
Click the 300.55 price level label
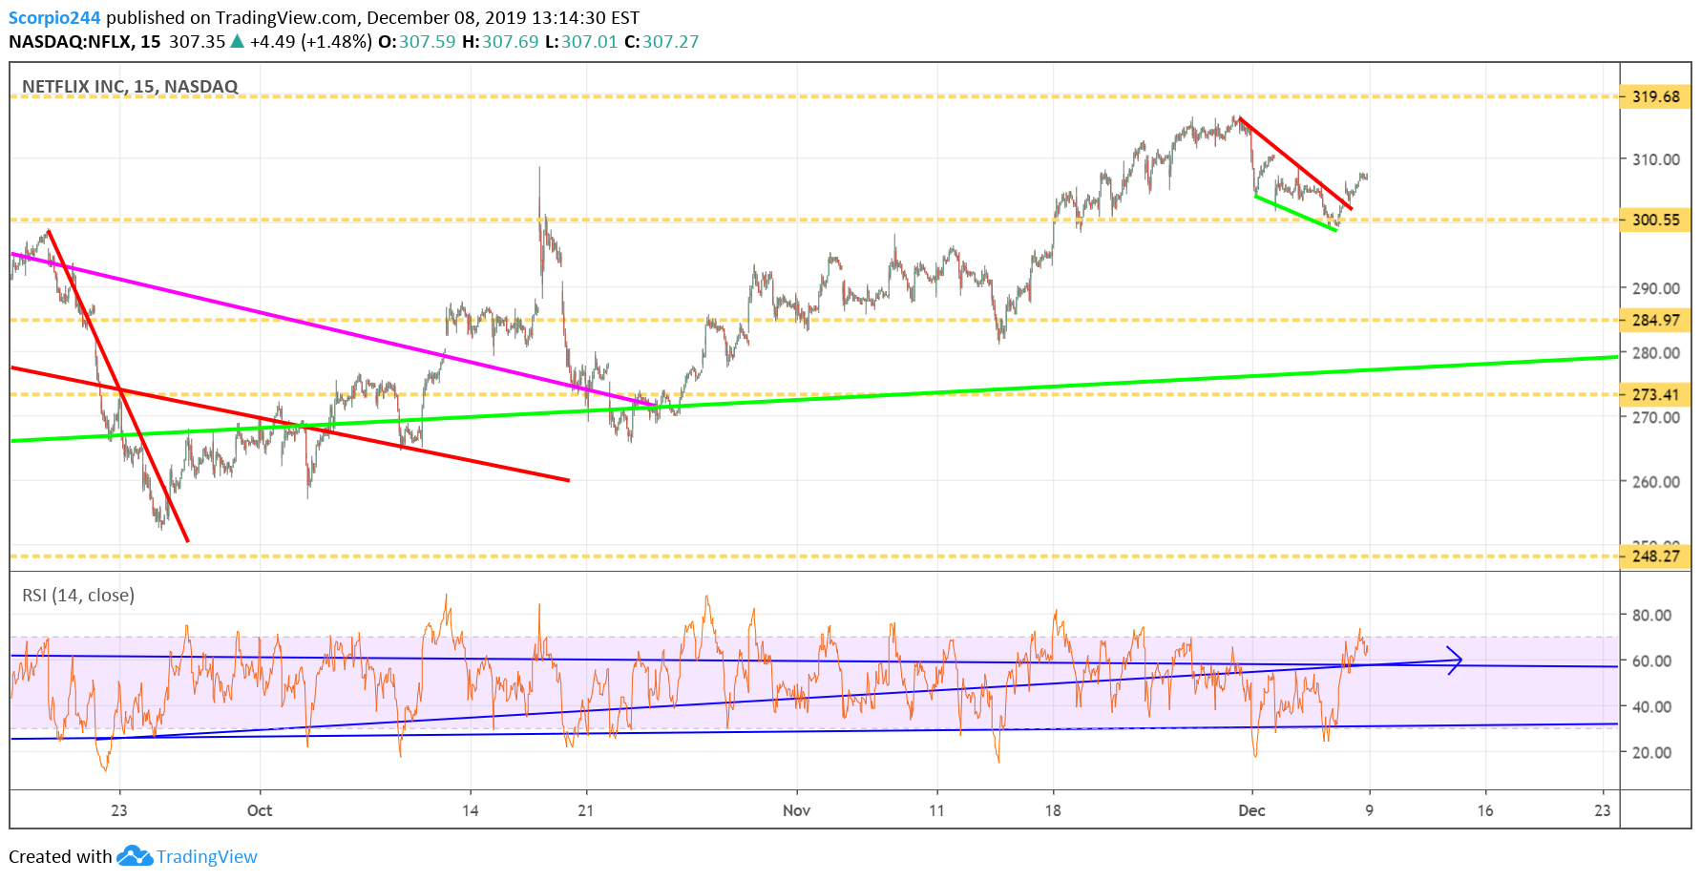[1655, 220]
